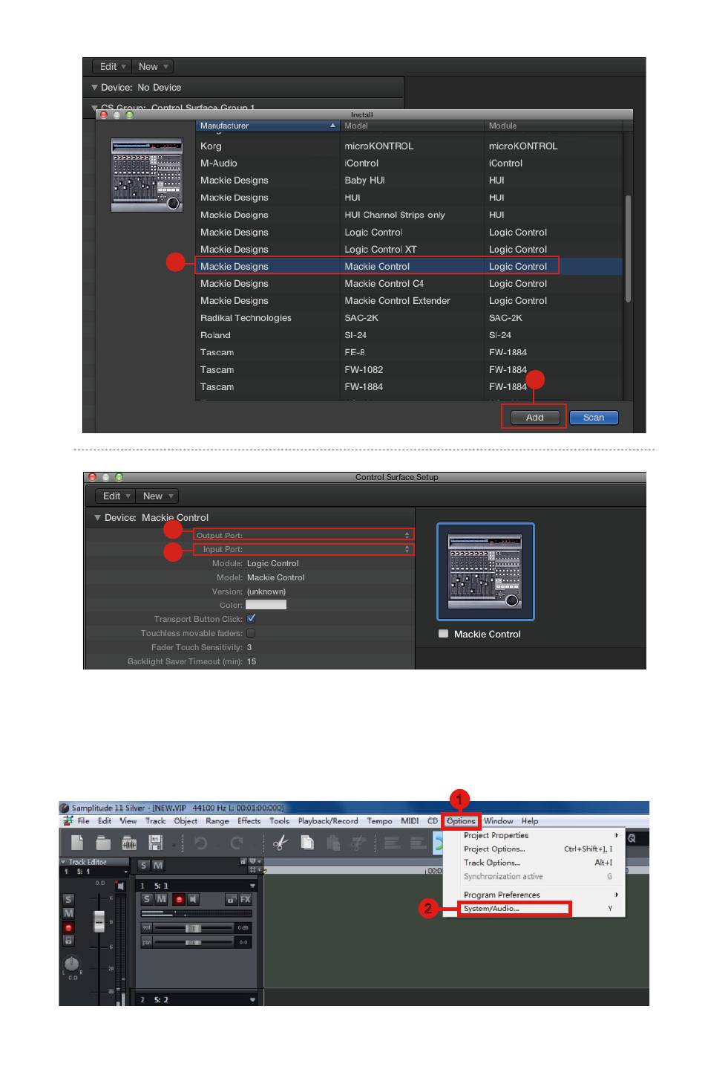Open the Playback/Record menu
Image resolution: width=705 pixels, height=1070 pixels.
pyautogui.click(x=328, y=821)
